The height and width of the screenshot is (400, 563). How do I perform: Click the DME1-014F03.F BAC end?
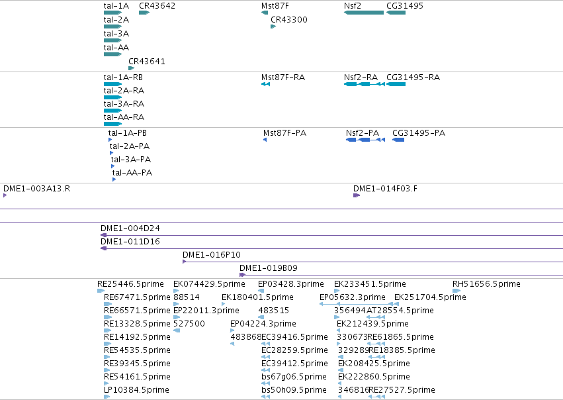[x=357, y=195]
